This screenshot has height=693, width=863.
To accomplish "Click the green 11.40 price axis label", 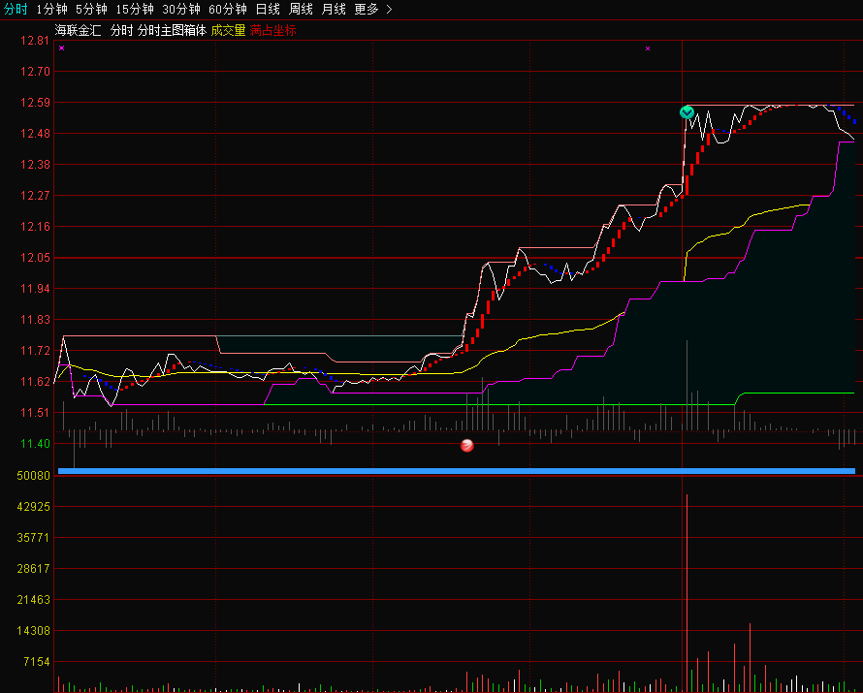I will 35,444.
